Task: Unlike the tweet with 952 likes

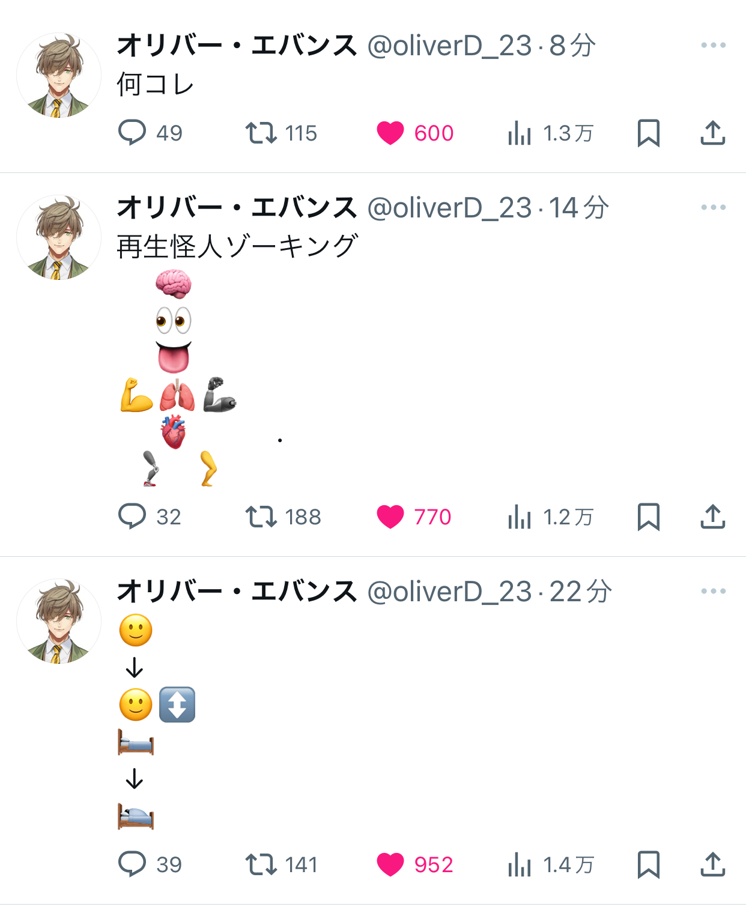Action: point(390,864)
